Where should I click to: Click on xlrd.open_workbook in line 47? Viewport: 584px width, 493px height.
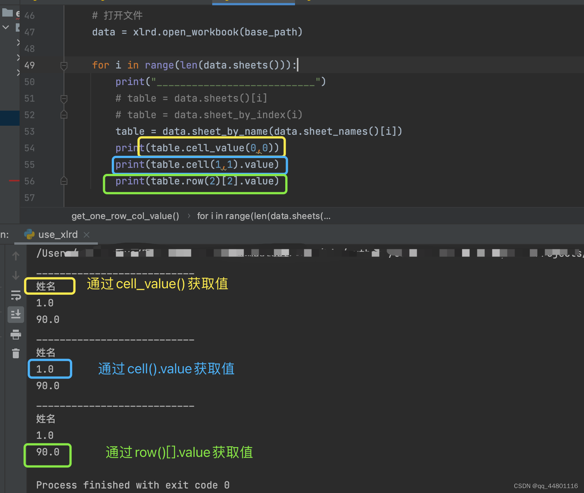pyautogui.click(x=186, y=32)
